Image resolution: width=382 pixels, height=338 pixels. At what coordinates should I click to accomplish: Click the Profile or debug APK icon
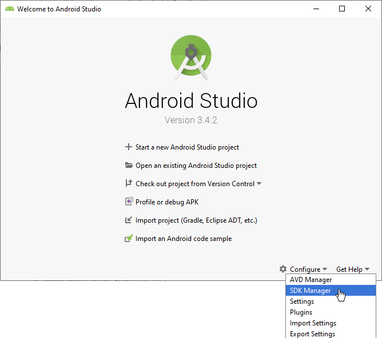click(x=129, y=202)
